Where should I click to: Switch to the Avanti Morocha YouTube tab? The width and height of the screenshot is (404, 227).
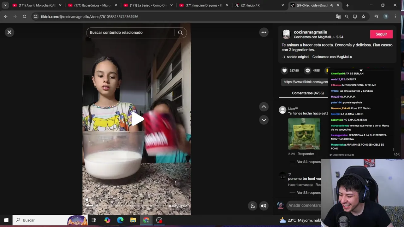tap(37, 5)
